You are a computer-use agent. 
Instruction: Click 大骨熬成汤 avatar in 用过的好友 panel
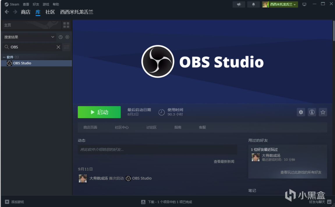tap(256, 157)
